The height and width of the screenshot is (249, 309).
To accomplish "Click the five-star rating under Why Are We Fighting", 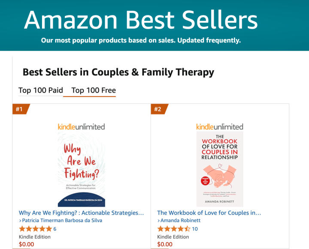I will [35, 229].
